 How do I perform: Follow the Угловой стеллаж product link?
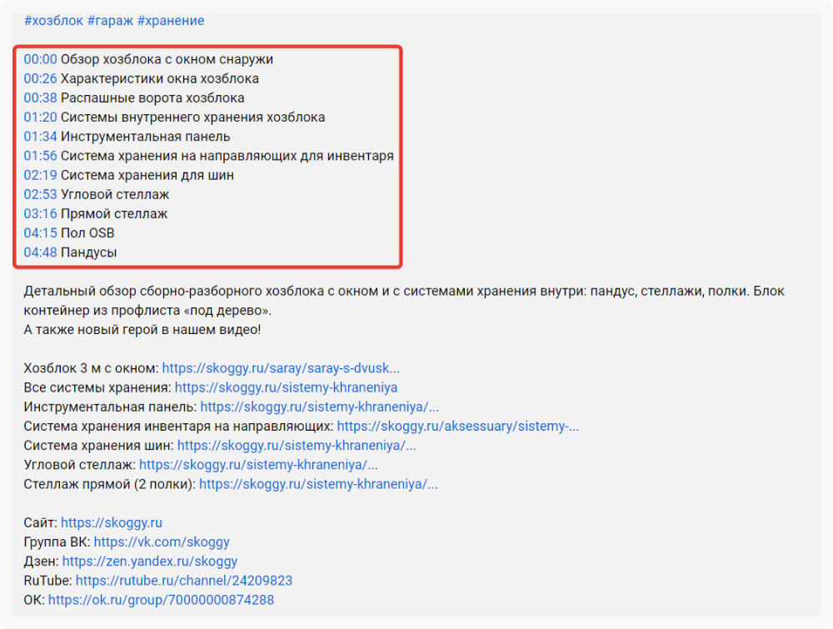pos(258,465)
